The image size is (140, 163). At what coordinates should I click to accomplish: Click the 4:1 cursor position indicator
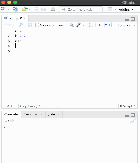click(x=10, y=106)
